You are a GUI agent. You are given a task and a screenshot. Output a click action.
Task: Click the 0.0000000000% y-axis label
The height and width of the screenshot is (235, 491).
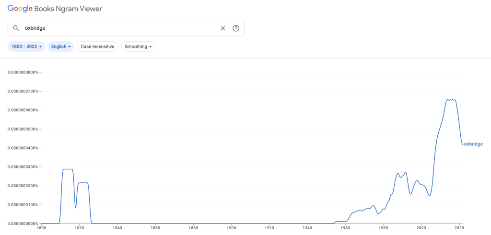point(22,223)
